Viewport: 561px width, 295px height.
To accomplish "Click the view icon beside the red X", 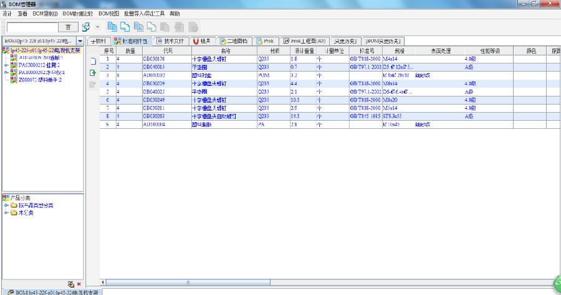I will pyautogui.click(x=71, y=284).
